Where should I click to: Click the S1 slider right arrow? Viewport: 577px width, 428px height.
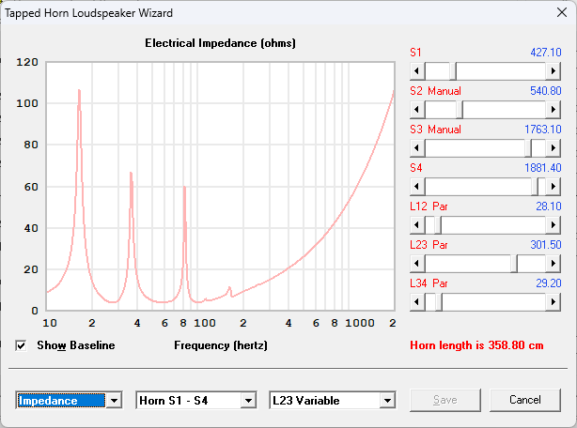554,71
